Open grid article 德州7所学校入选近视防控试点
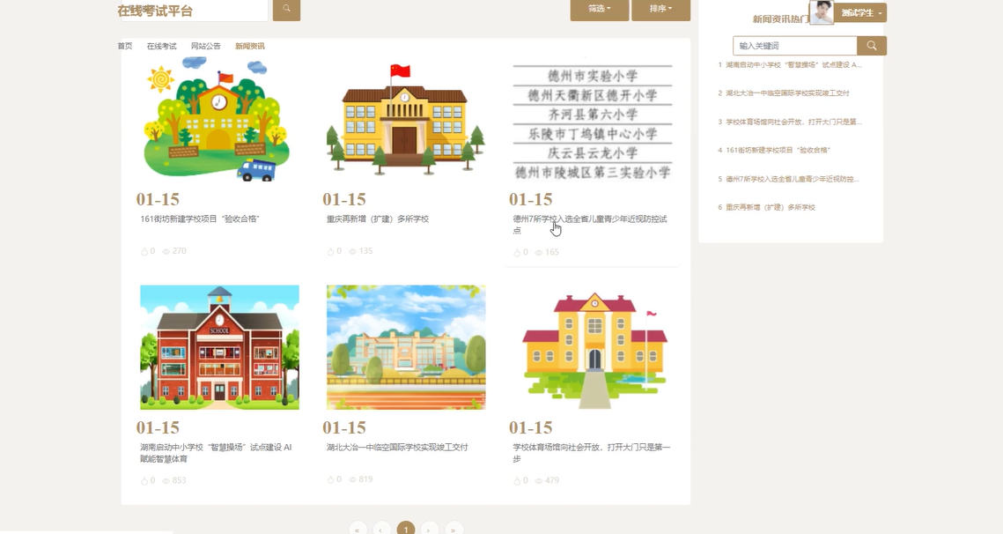1003x534 pixels. 590,225
